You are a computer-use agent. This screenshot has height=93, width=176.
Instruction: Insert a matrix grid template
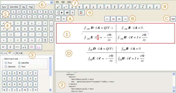[x=32, y=47]
